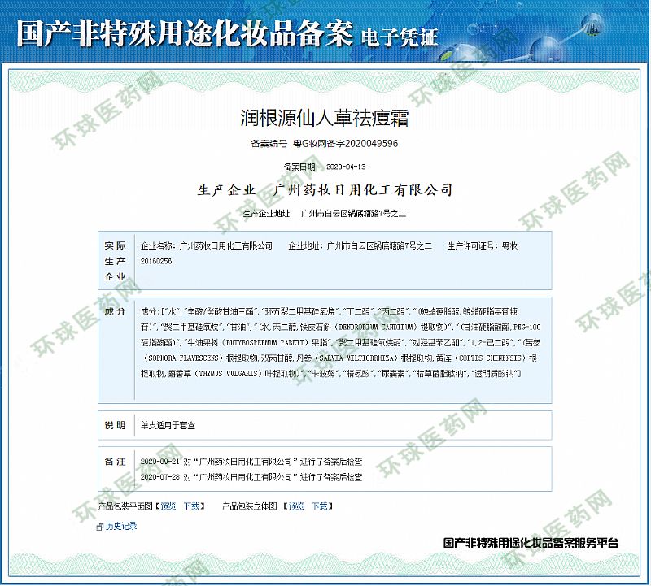Download the 产品包装平面图 image
The image size is (651, 586).
(x=190, y=506)
